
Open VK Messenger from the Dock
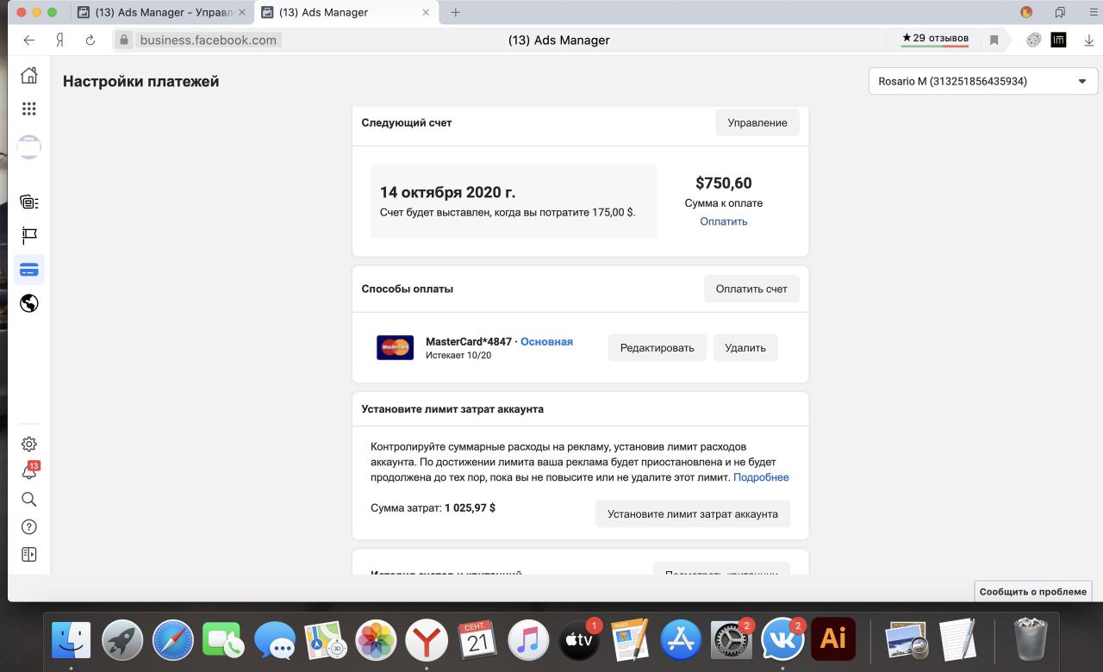782,640
